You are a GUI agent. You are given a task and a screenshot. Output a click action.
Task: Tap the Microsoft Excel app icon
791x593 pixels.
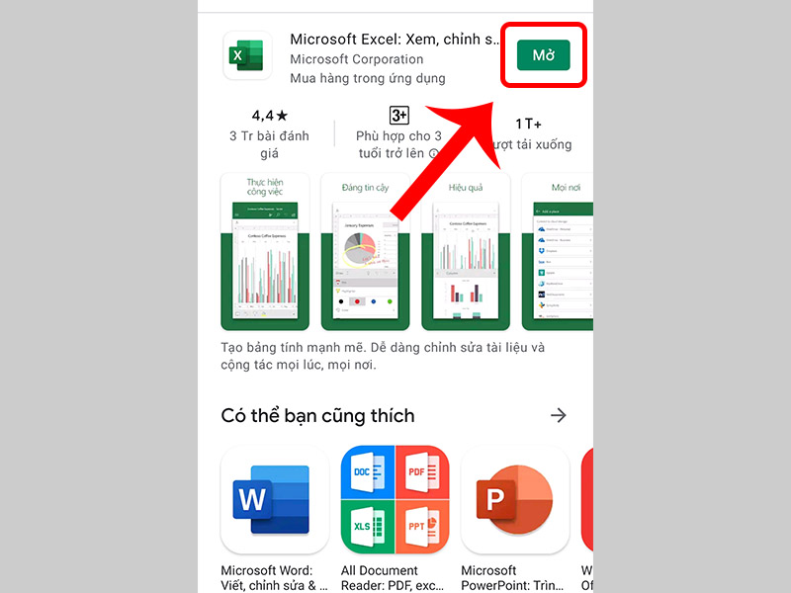(x=247, y=55)
